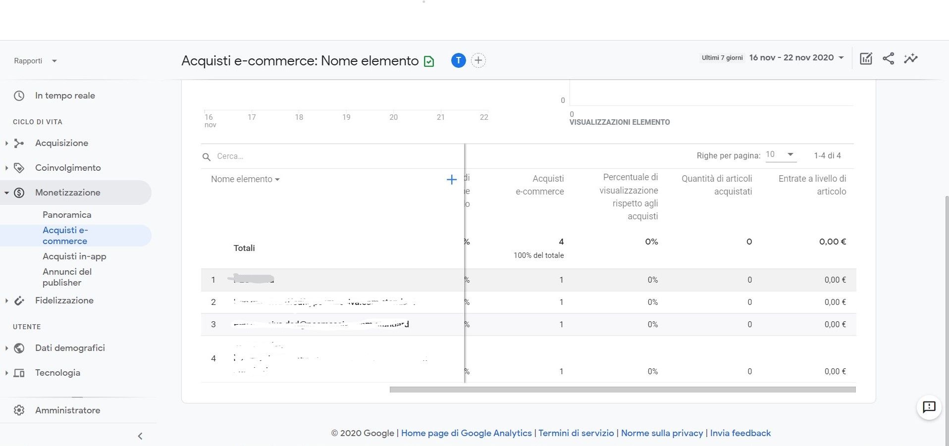Open Amministratore settings

pos(67,410)
